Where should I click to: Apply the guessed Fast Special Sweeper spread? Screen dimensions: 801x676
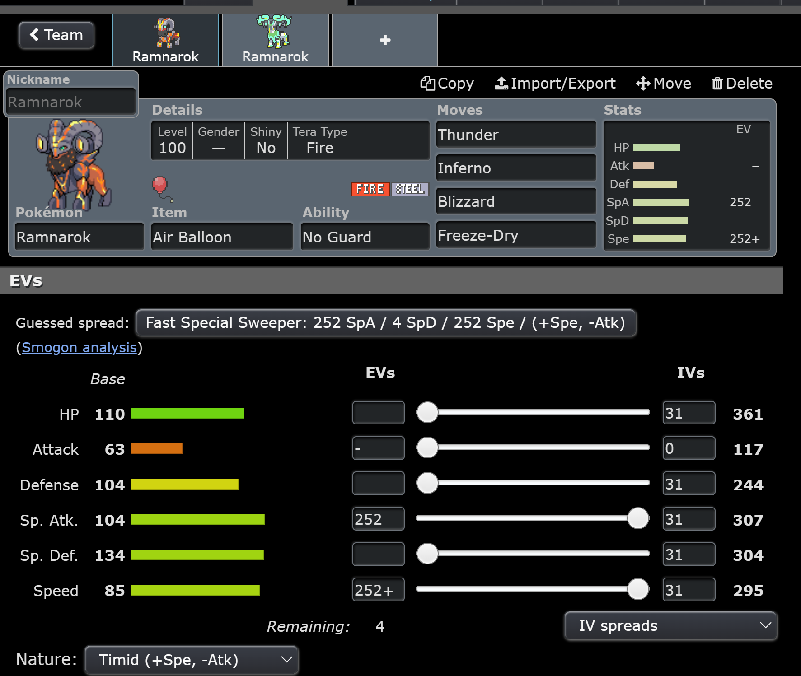click(386, 323)
